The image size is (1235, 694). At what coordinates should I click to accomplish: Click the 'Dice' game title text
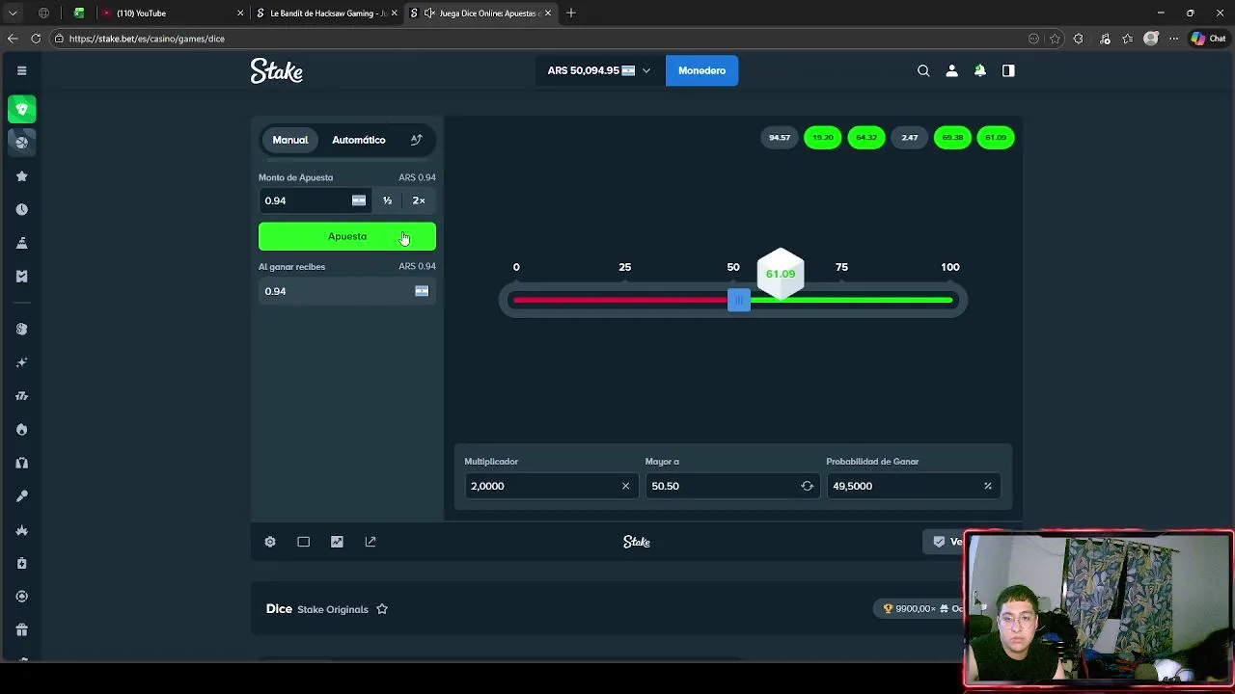(279, 609)
